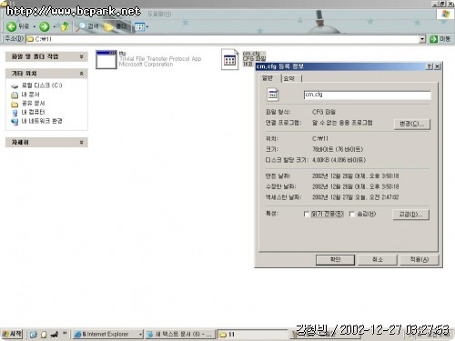This screenshot has width=455, height=341.
Task: Switch to the 11 folder taskbar button
Action: [x=252, y=335]
